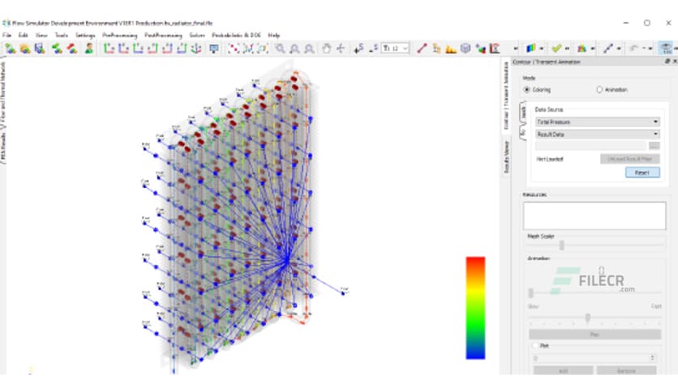Click the green checkmark validate icon
This screenshot has height=392, width=678.
pos(556,49)
